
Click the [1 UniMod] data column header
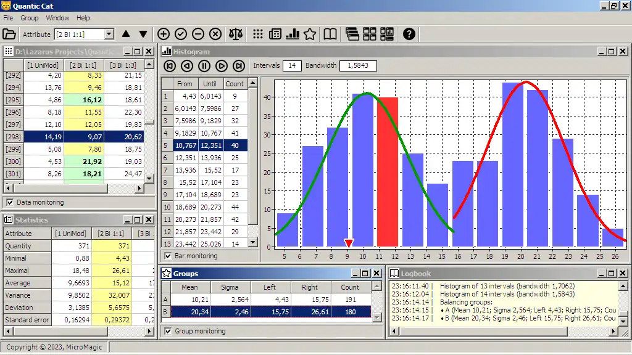pyautogui.click(x=43, y=65)
